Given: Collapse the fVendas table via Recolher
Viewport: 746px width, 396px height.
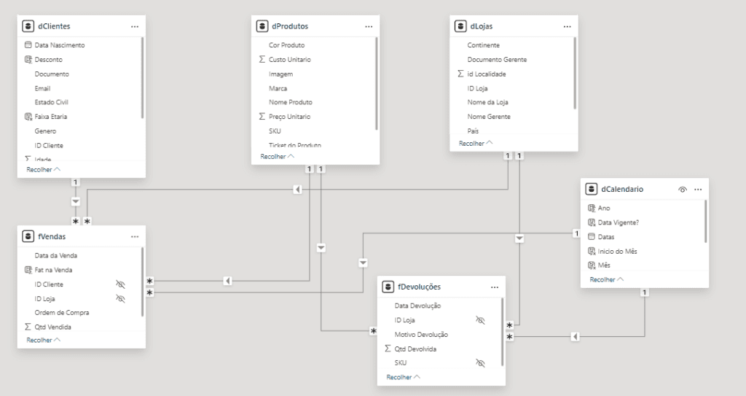Looking at the screenshot, I should [x=43, y=340].
